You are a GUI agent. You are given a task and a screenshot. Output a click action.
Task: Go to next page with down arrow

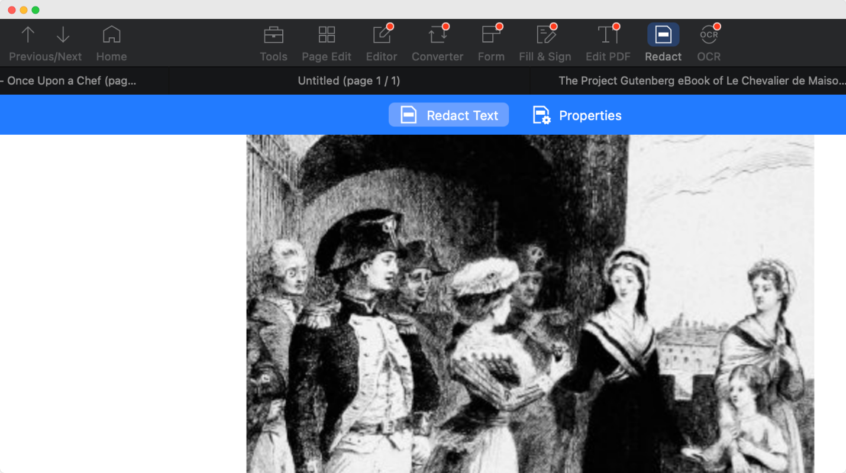(x=63, y=35)
